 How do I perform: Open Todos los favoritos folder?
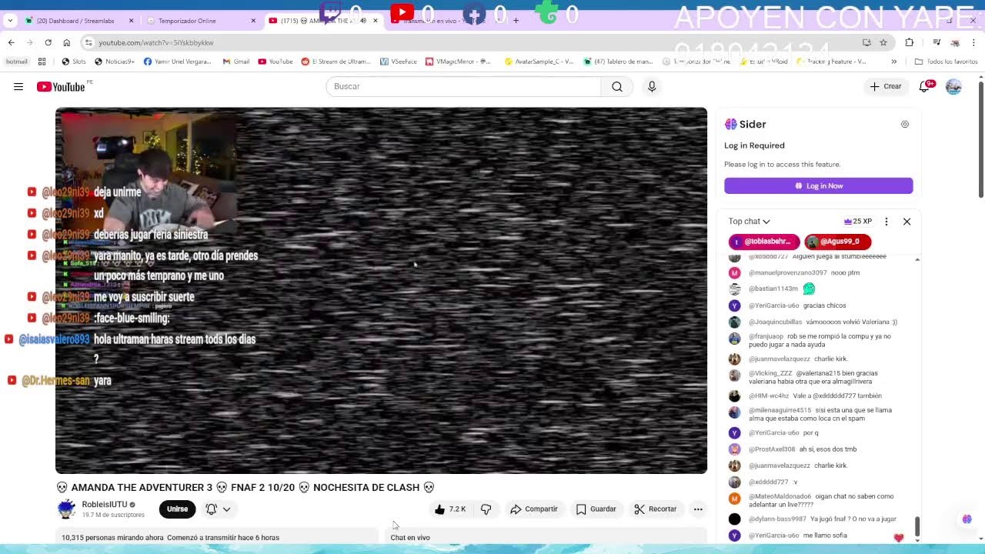point(946,62)
